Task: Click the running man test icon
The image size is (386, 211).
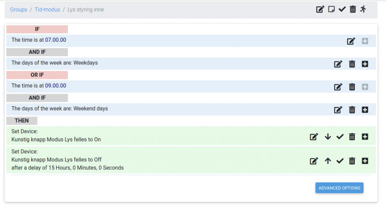Action: [363, 9]
